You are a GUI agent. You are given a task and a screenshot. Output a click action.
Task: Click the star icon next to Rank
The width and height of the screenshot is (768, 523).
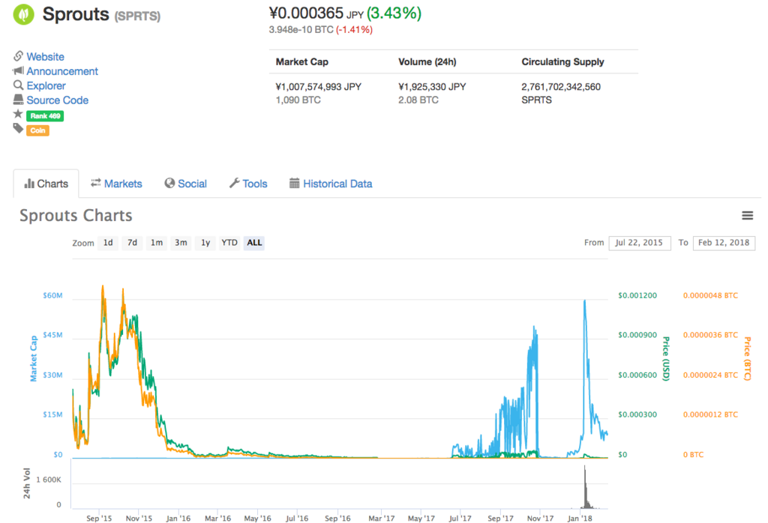(18, 114)
